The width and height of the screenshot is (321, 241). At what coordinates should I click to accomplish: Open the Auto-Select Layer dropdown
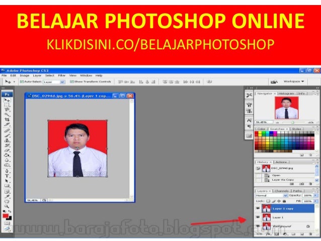point(62,82)
